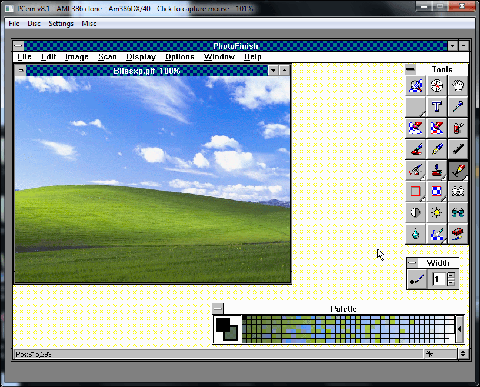The height and width of the screenshot is (387, 480).
Task: Select the Spray Can tool
Action: [x=458, y=128]
